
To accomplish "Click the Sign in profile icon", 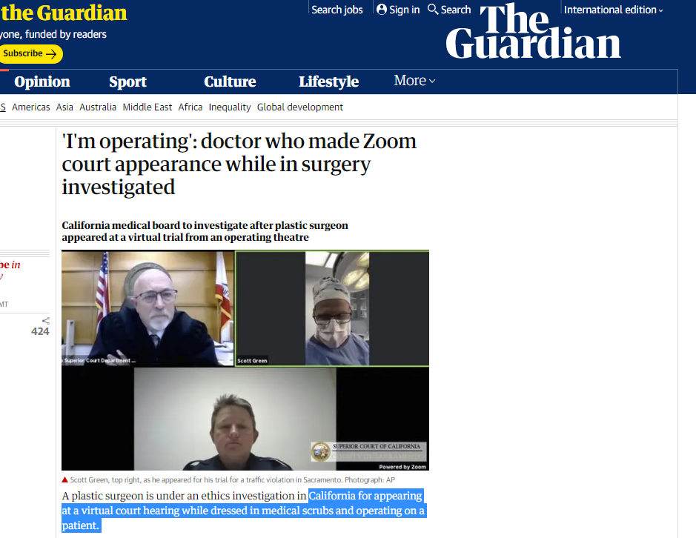I will [x=381, y=10].
